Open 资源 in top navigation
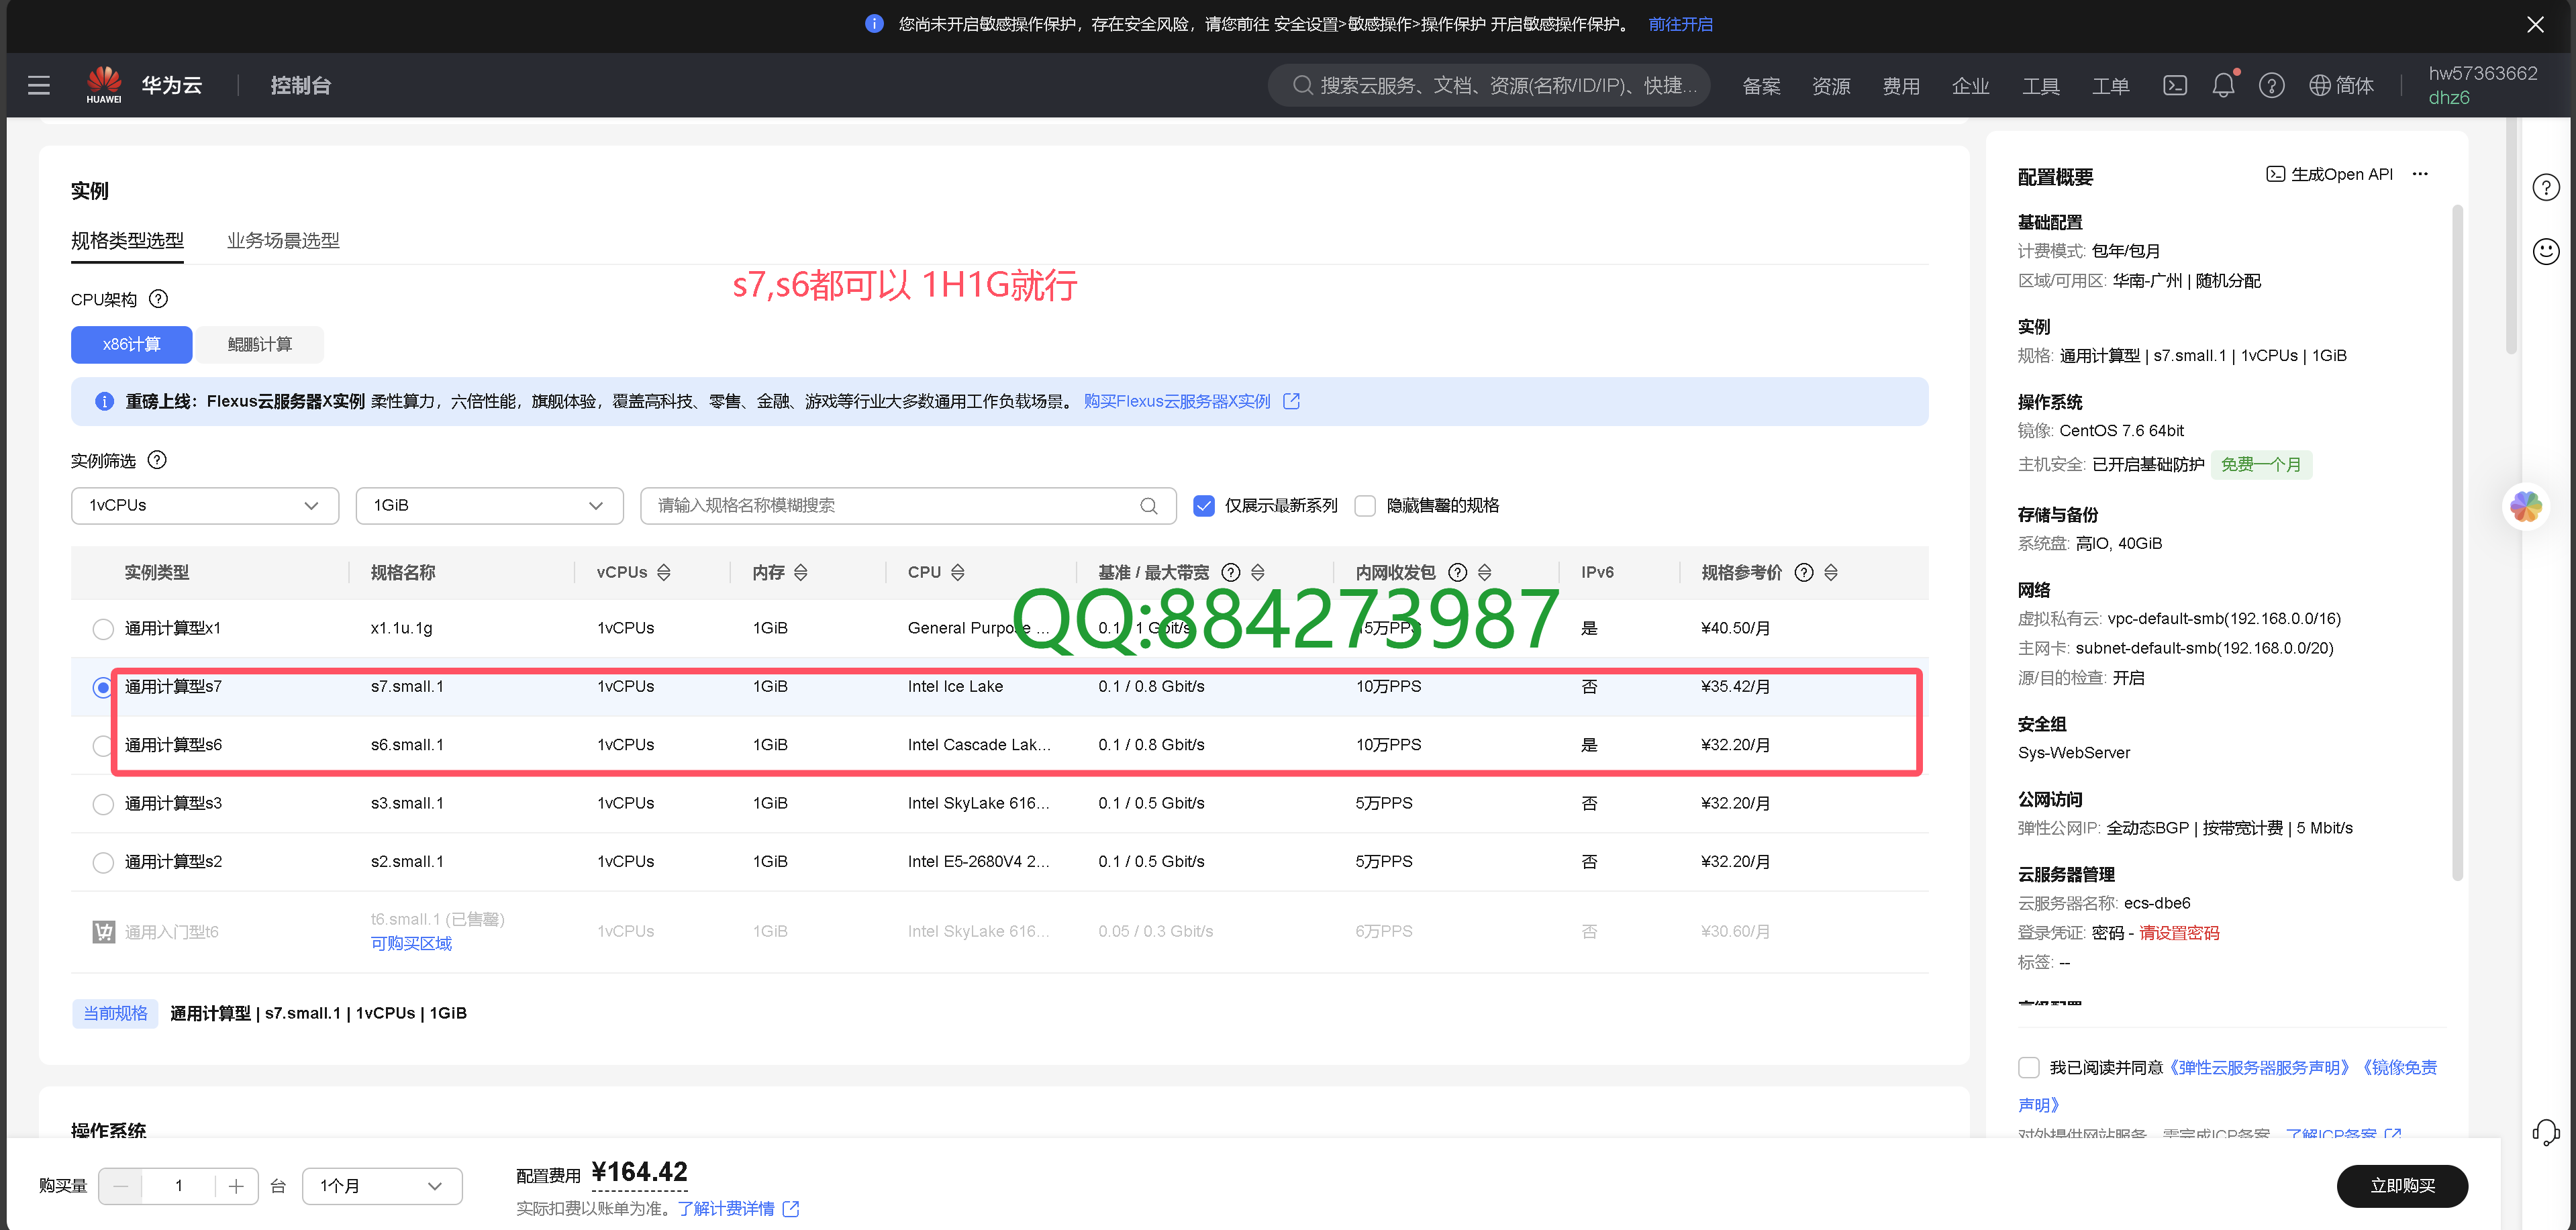The height and width of the screenshot is (1230, 2576). coord(1831,86)
